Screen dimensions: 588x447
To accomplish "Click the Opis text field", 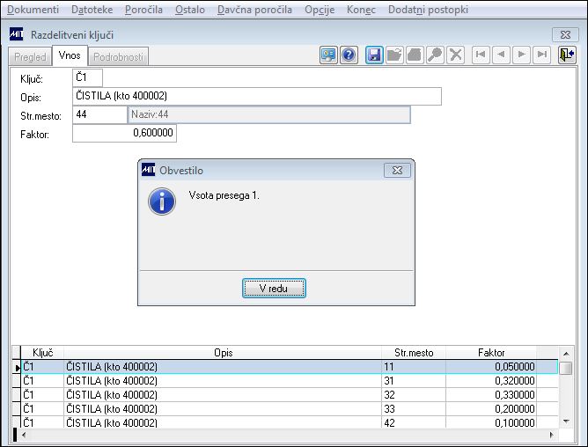I will [x=257, y=97].
